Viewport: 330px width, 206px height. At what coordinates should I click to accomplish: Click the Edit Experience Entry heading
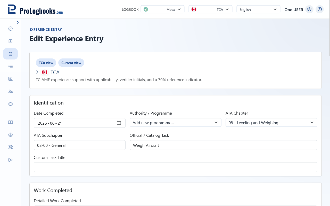(x=67, y=39)
